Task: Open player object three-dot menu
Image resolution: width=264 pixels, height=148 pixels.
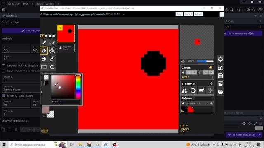Action: (260, 21)
